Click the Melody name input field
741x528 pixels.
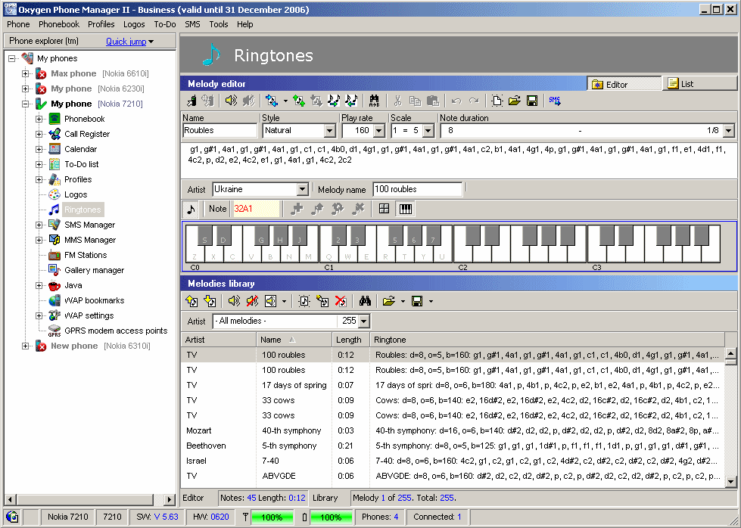click(x=416, y=189)
